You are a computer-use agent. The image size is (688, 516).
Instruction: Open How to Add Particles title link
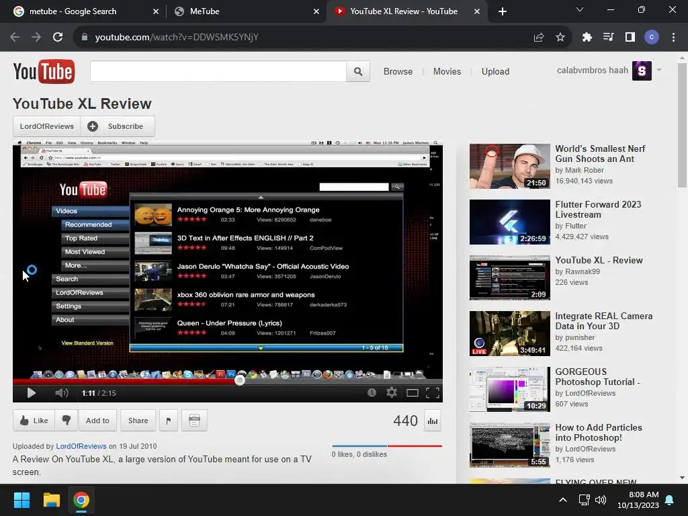pyautogui.click(x=599, y=433)
